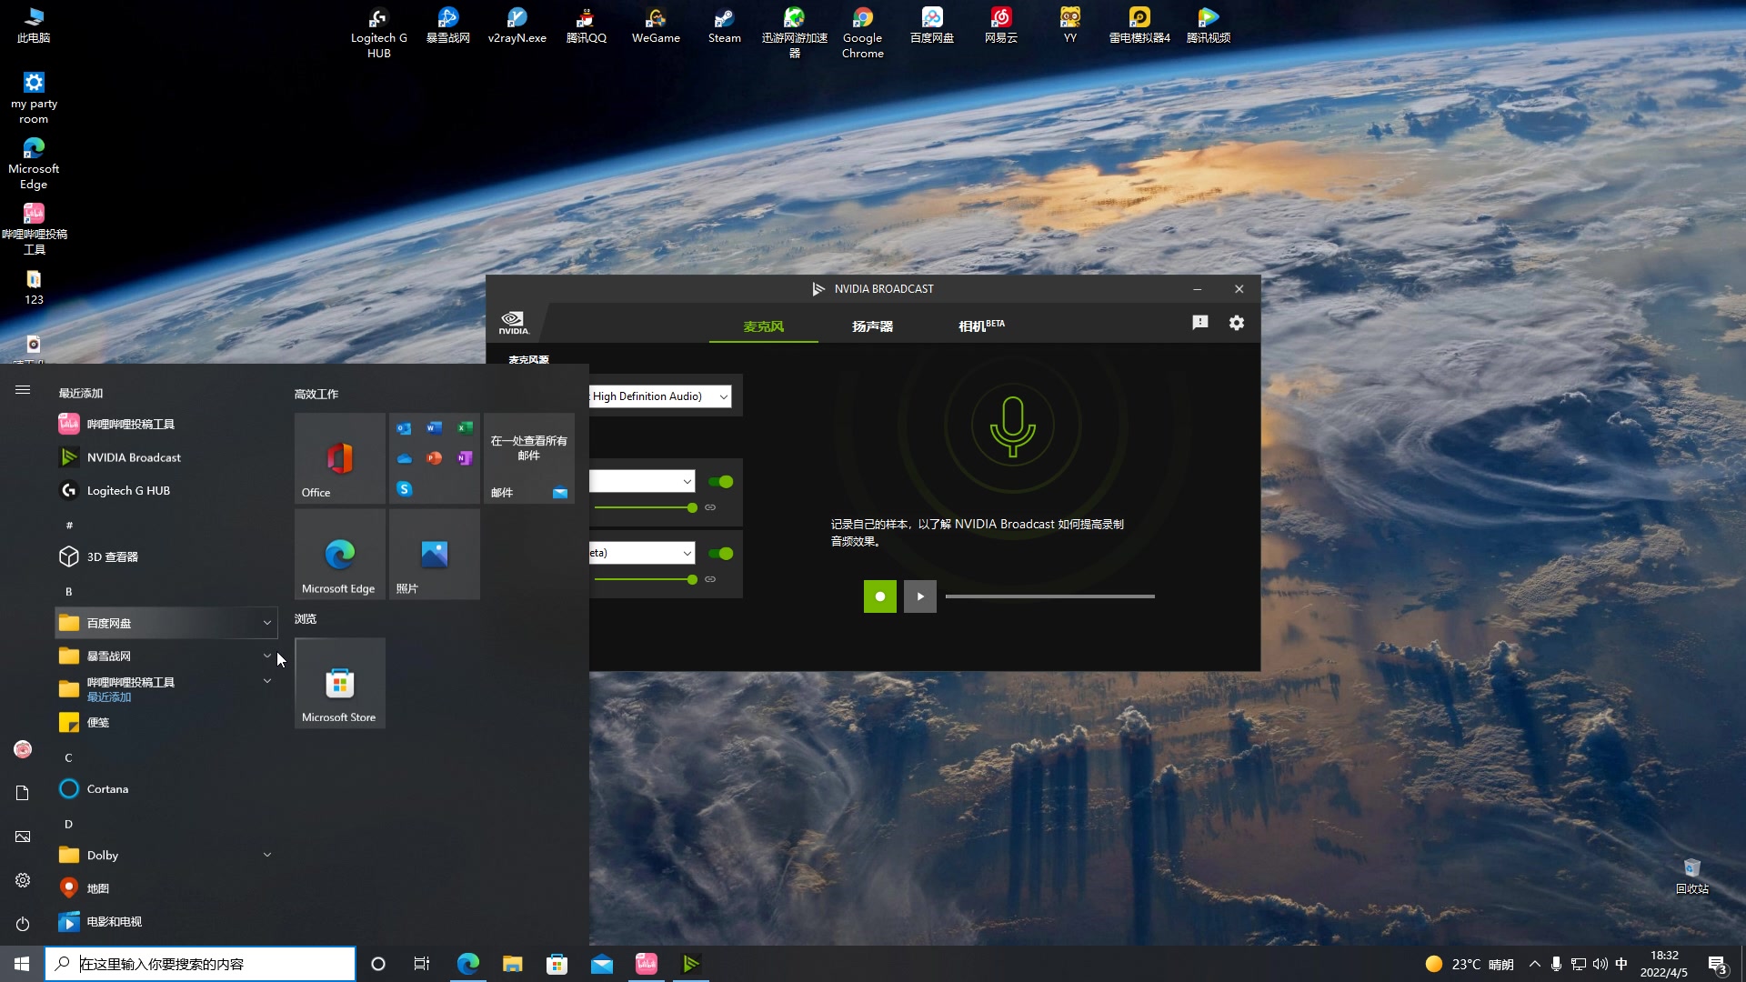Open Logitech G HUB desktop shortcut
Viewport: 1746px width, 982px height.
point(378,33)
